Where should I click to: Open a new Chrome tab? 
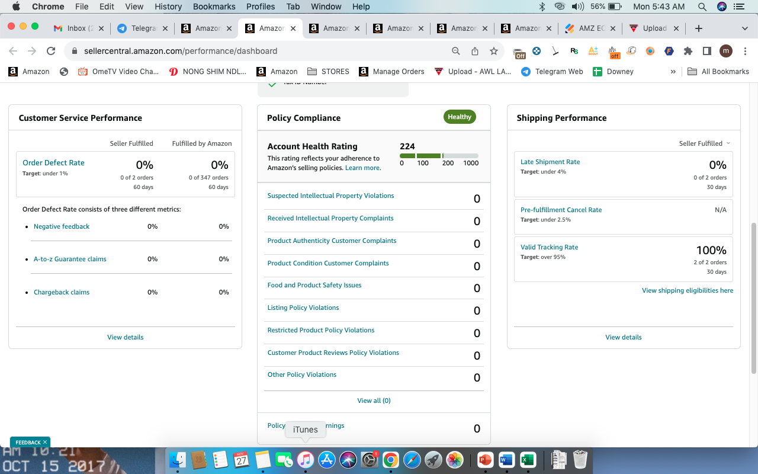click(699, 28)
